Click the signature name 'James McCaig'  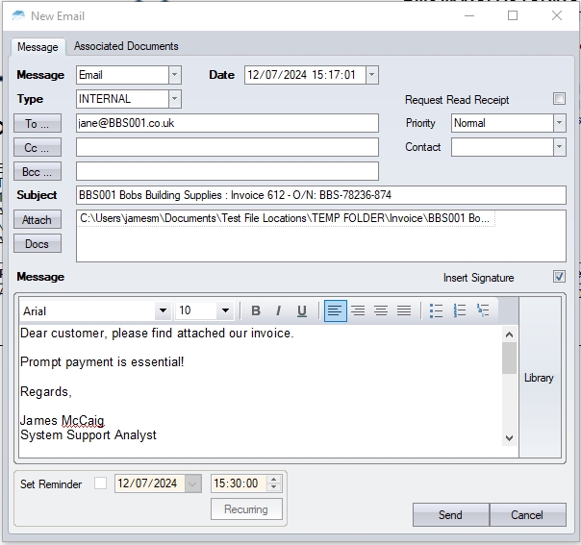[x=63, y=421]
